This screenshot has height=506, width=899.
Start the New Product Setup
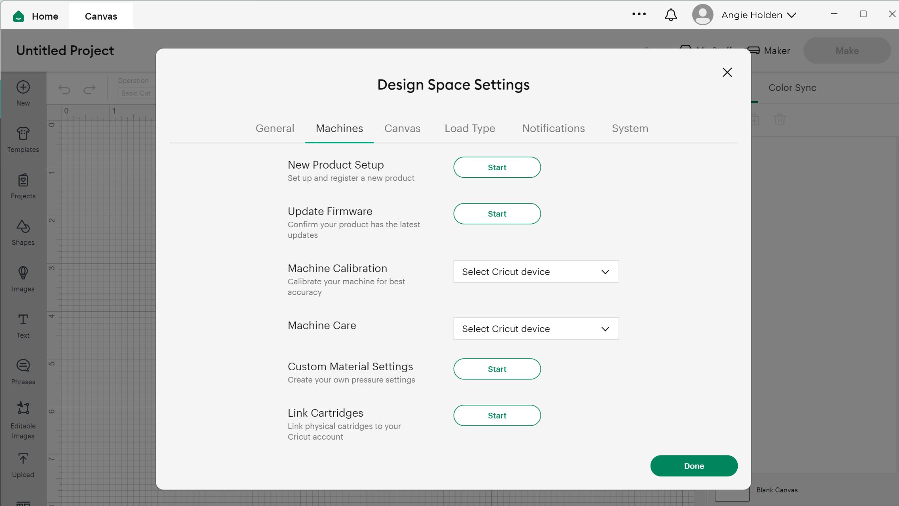pyautogui.click(x=497, y=167)
